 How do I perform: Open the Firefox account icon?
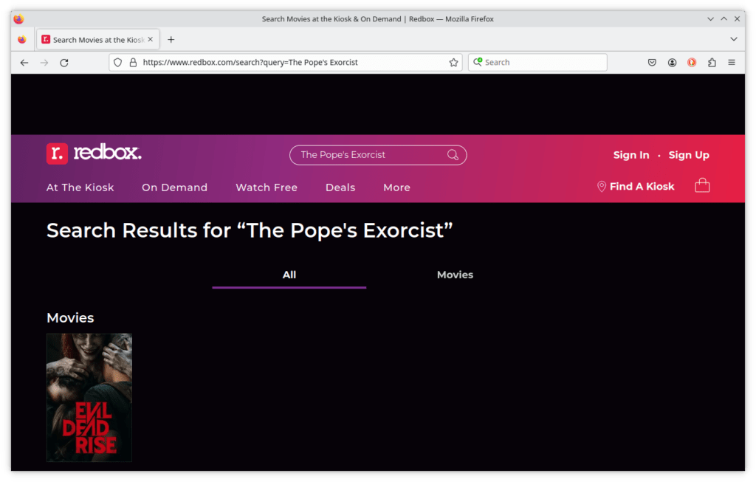click(672, 62)
